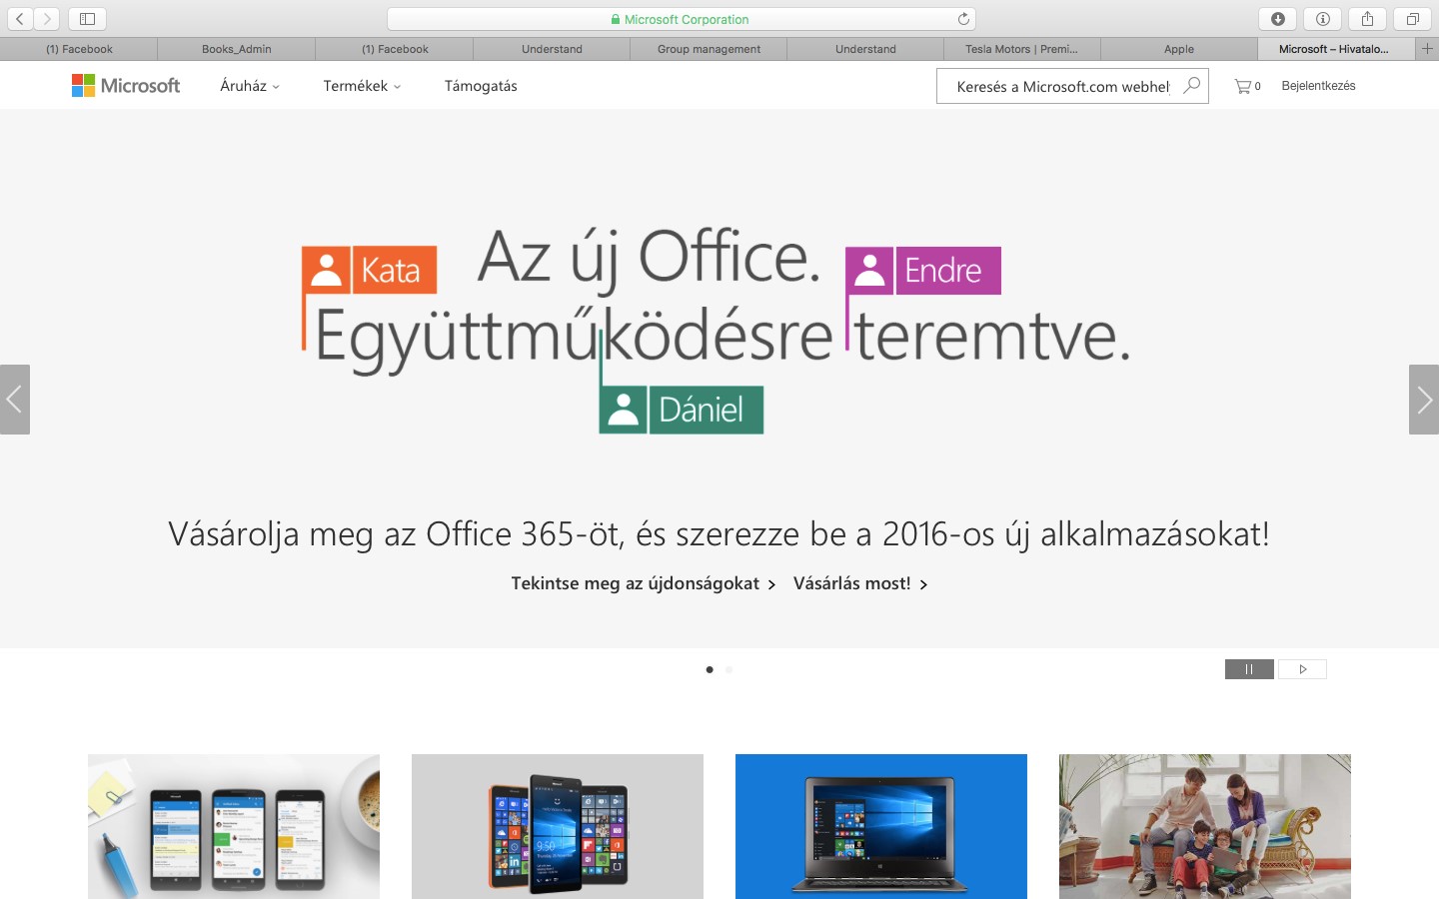Click the Office 365 promo headline
The height and width of the screenshot is (899, 1439).
(719, 533)
